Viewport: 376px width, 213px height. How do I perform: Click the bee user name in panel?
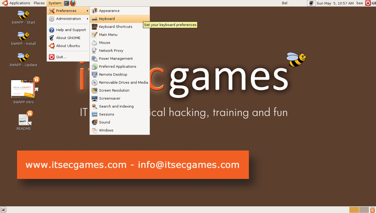tap(360, 3)
